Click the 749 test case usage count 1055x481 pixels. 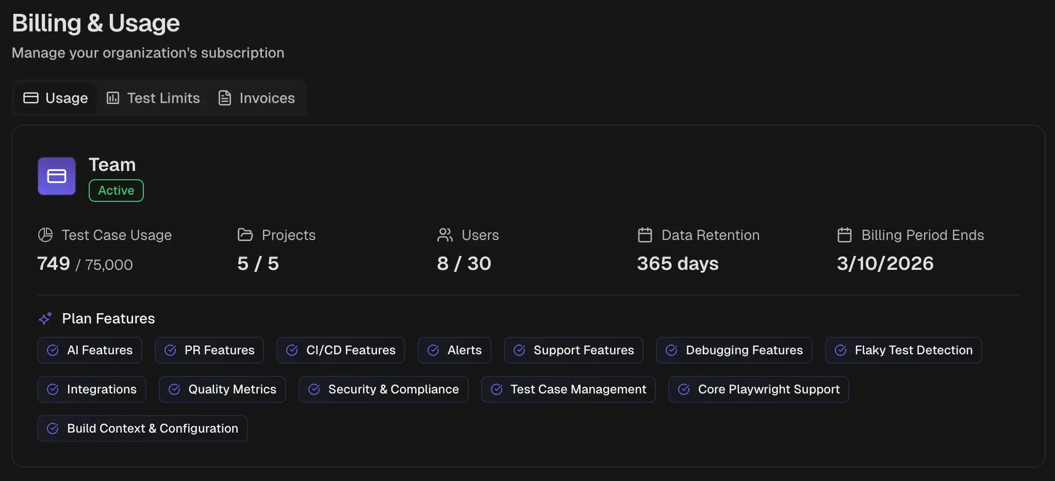pyautogui.click(x=53, y=263)
